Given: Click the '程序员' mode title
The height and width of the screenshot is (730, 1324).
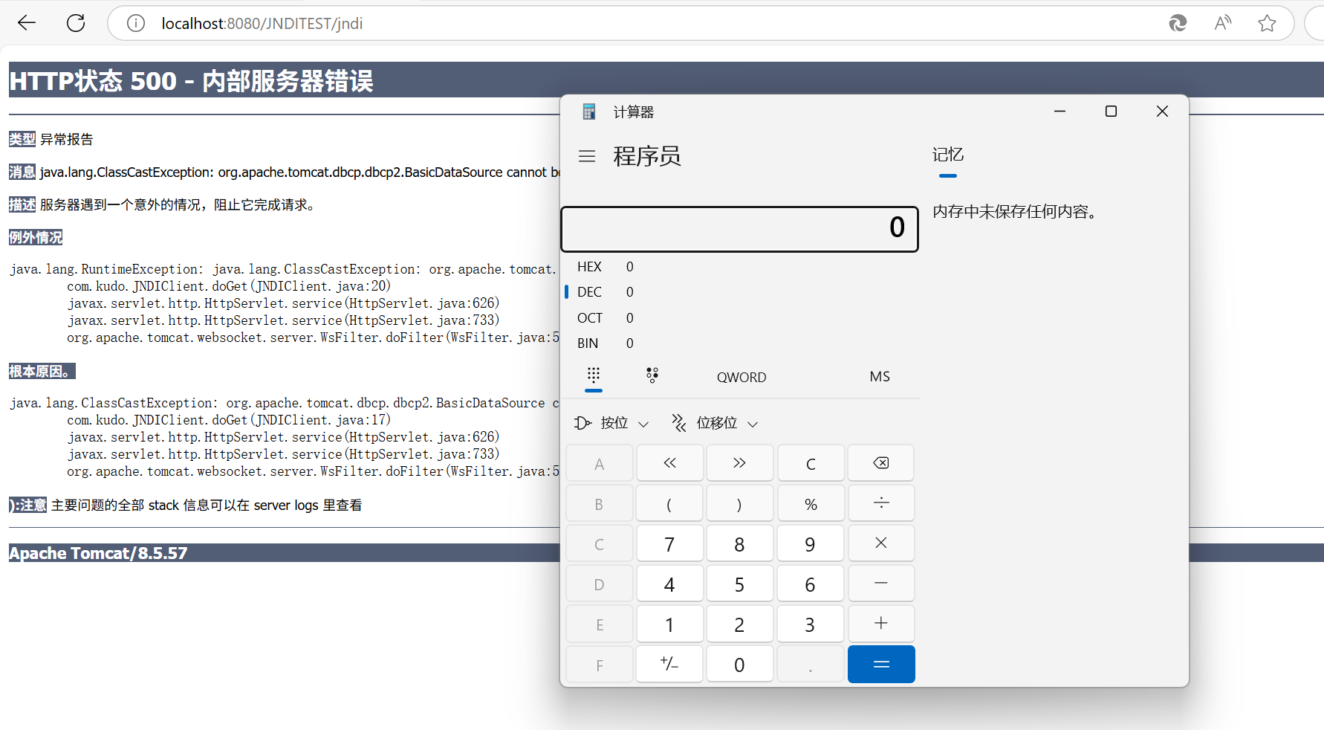Looking at the screenshot, I should (x=647, y=156).
